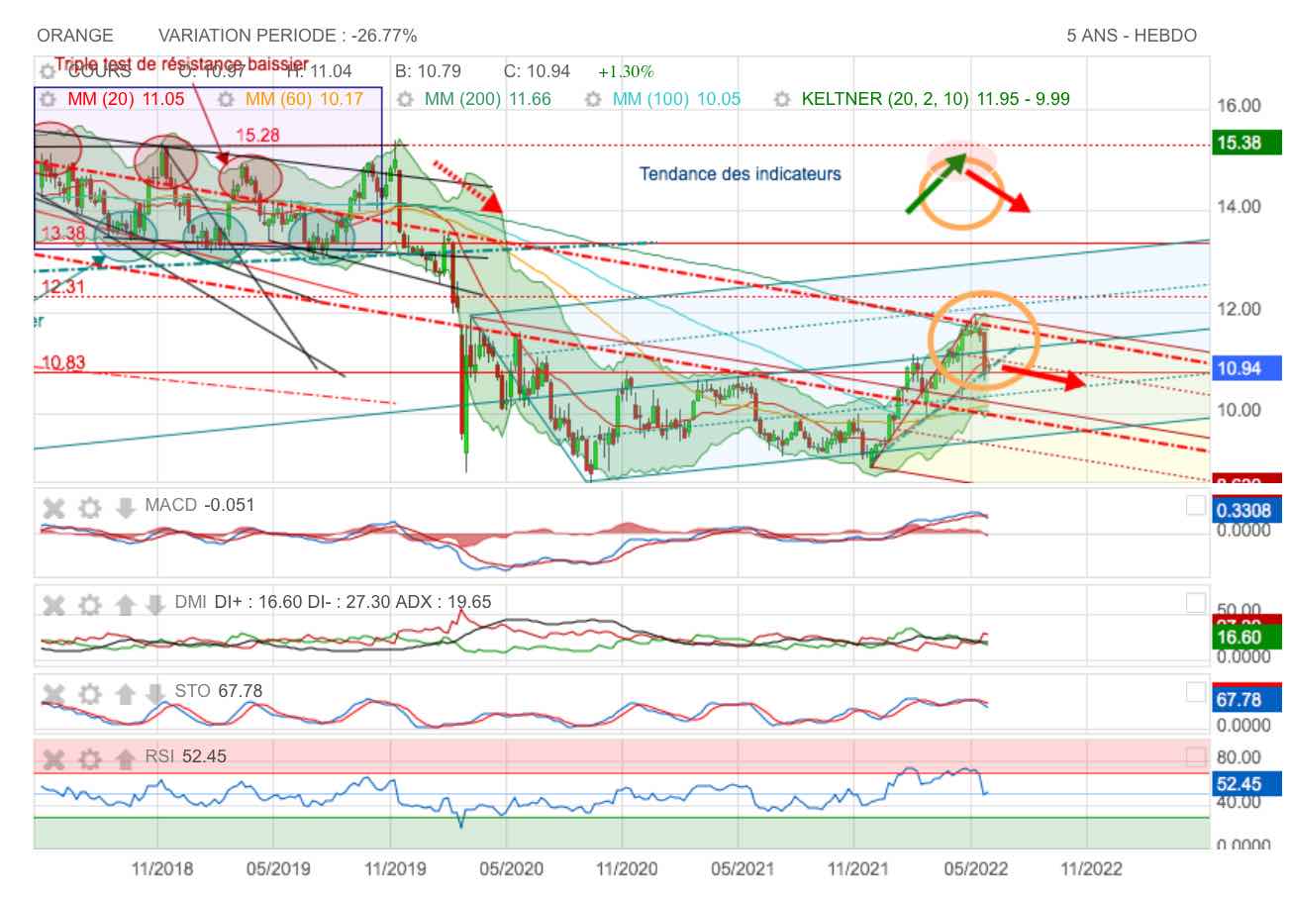The width and height of the screenshot is (1289, 899).
Task: Move the DMI panel down
Action: pos(154,606)
